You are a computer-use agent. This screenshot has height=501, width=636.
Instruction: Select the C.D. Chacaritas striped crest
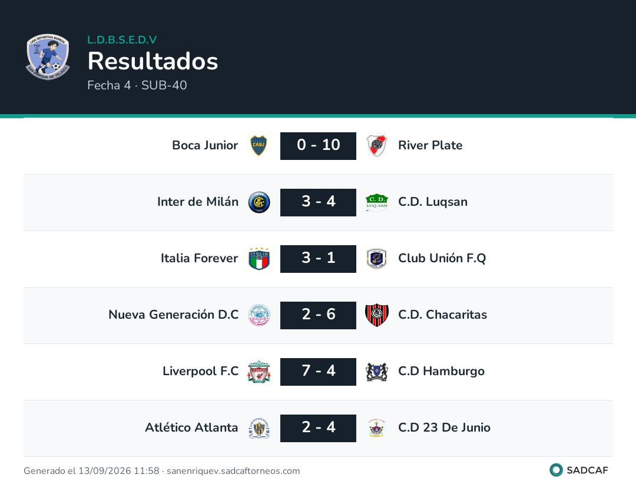tap(377, 315)
